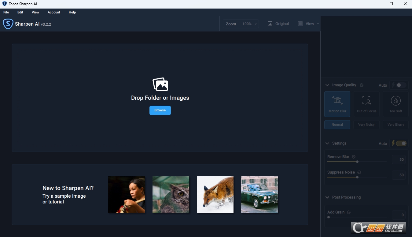Collapse the Settings section

[x=327, y=143]
